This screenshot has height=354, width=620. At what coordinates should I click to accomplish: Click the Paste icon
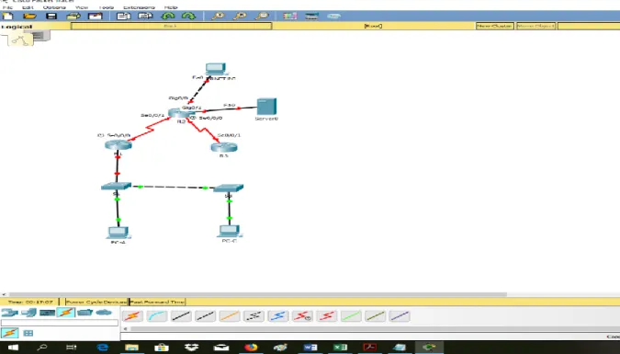point(145,17)
